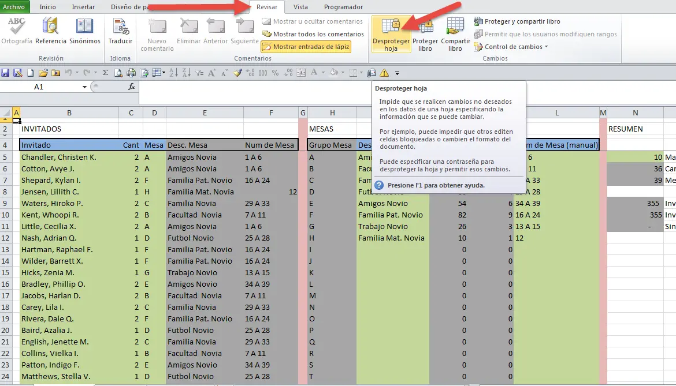The image size is (676, 386).
Task: Sort descending with the Z-A icon
Action: point(186,73)
